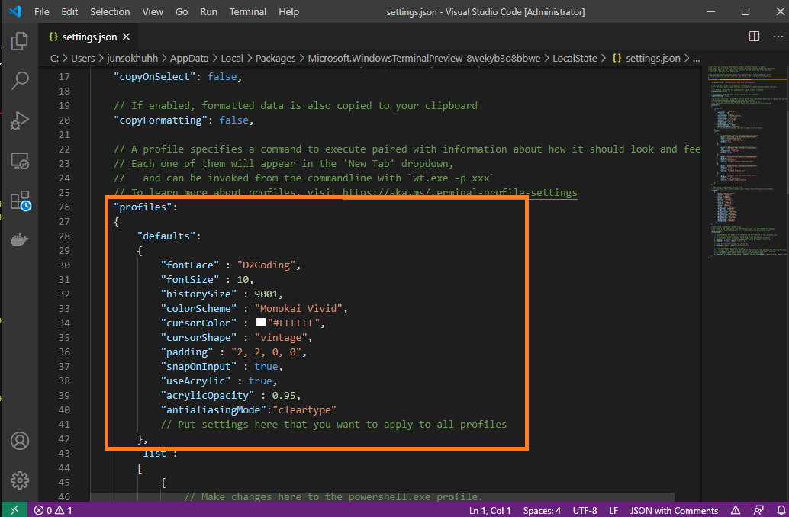Open the Help menu

(289, 11)
